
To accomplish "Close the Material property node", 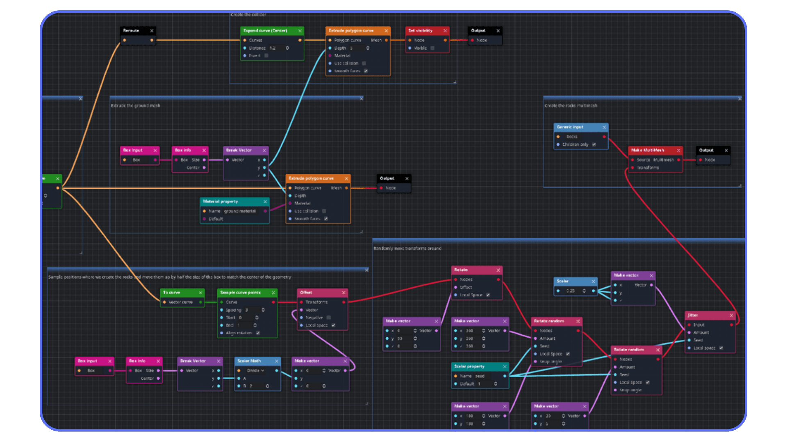I will 265,201.
